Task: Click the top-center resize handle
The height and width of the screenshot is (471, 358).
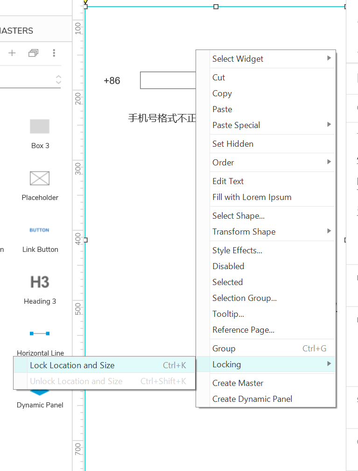Action: [216, 7]
